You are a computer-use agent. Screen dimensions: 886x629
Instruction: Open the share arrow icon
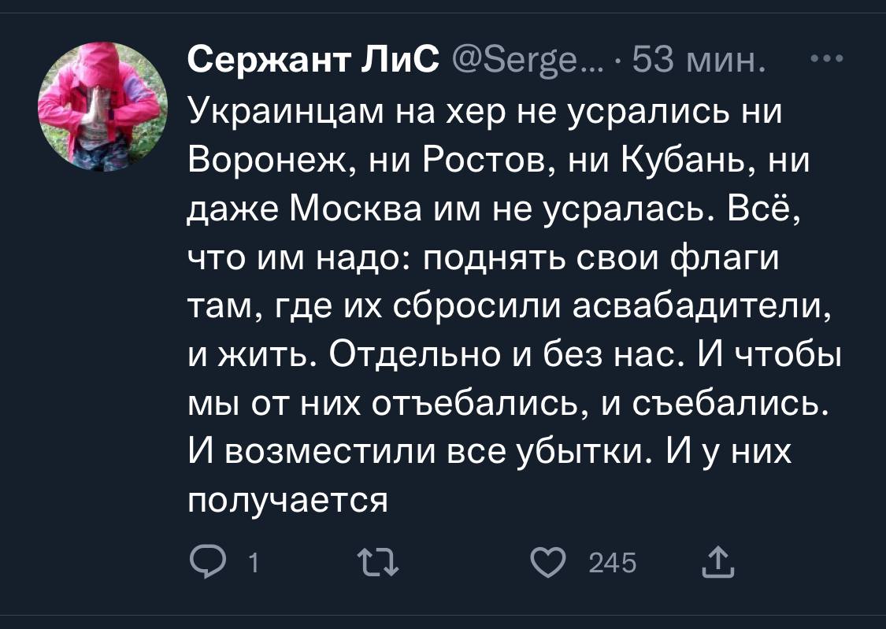tap(717, 562)
